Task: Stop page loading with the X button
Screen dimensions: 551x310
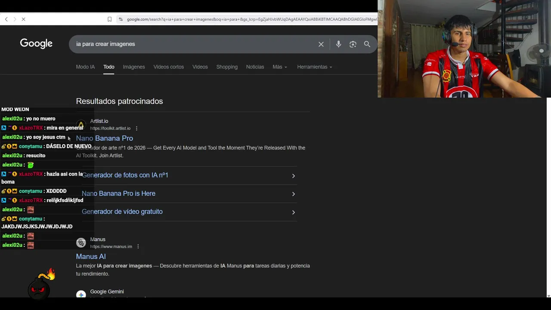Action: pos(23,19)
